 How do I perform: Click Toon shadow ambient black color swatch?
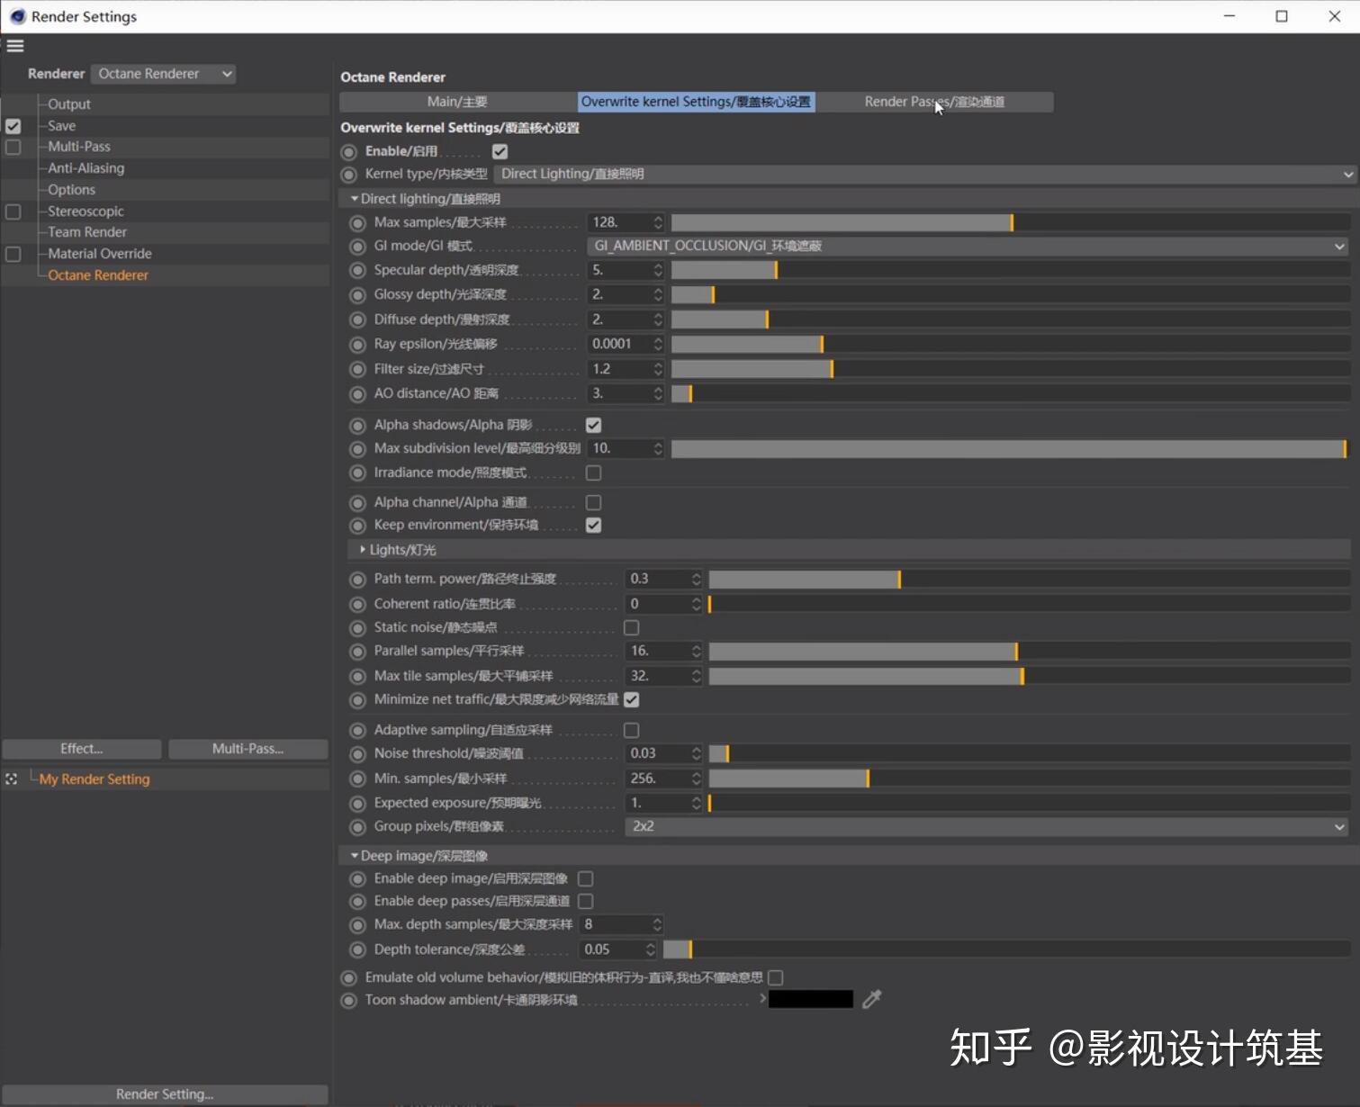click(x=811, y=999)
